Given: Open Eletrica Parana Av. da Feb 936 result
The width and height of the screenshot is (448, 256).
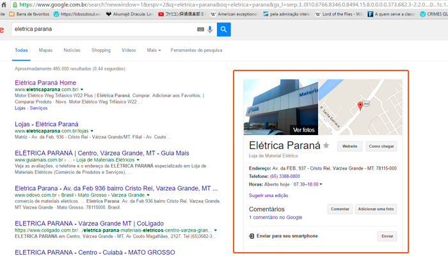Looking at the screenshot, I should coord(116,189).
